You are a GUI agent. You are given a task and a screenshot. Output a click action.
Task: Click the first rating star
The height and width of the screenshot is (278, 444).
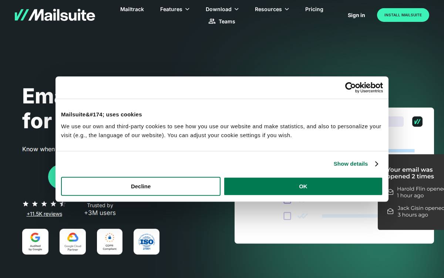pos(26,204)
